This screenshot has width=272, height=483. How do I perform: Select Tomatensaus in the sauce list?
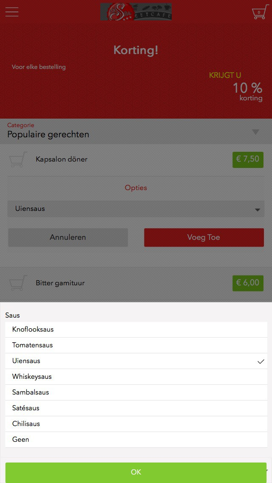136,345
